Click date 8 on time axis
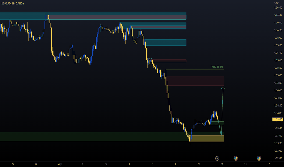 coord(176,164)
